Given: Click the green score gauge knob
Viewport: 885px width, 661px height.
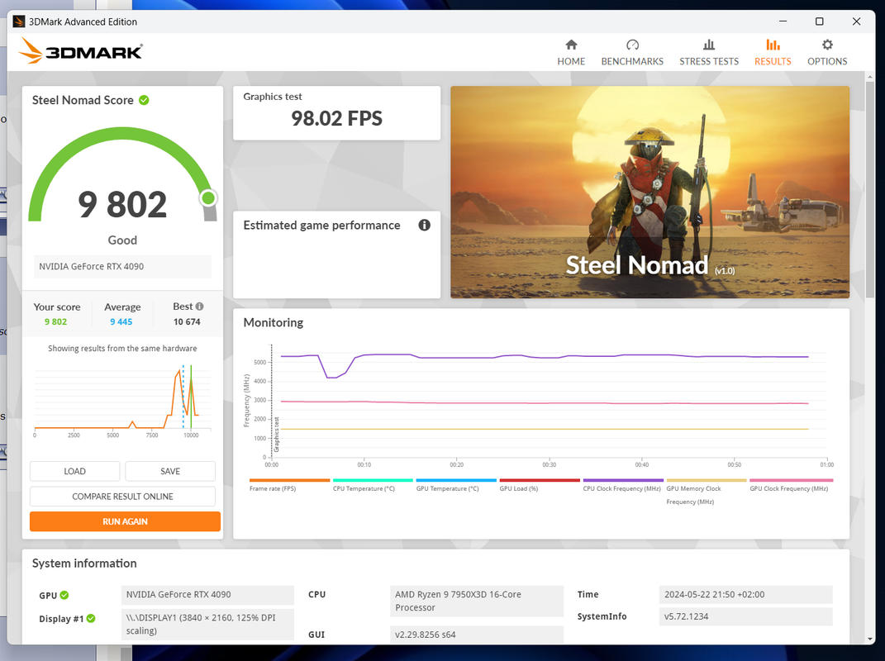Looking at the screenshot, I should coord(208,198).
